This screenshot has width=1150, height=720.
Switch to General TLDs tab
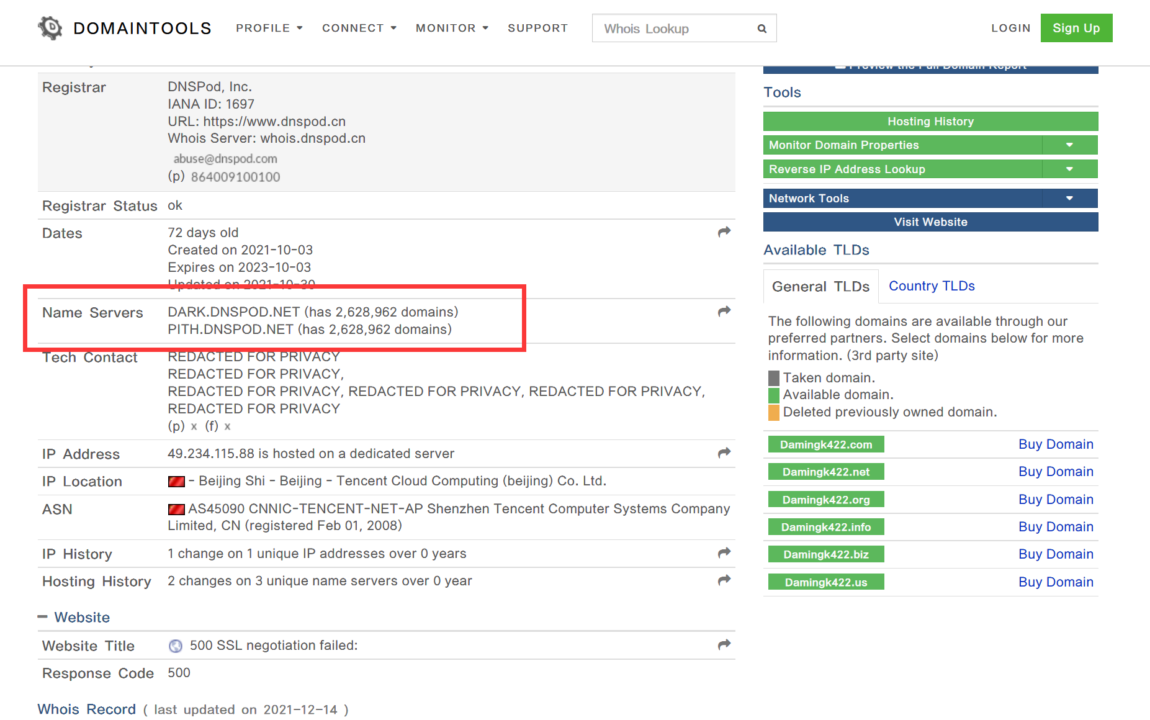(x=820, y=286)
